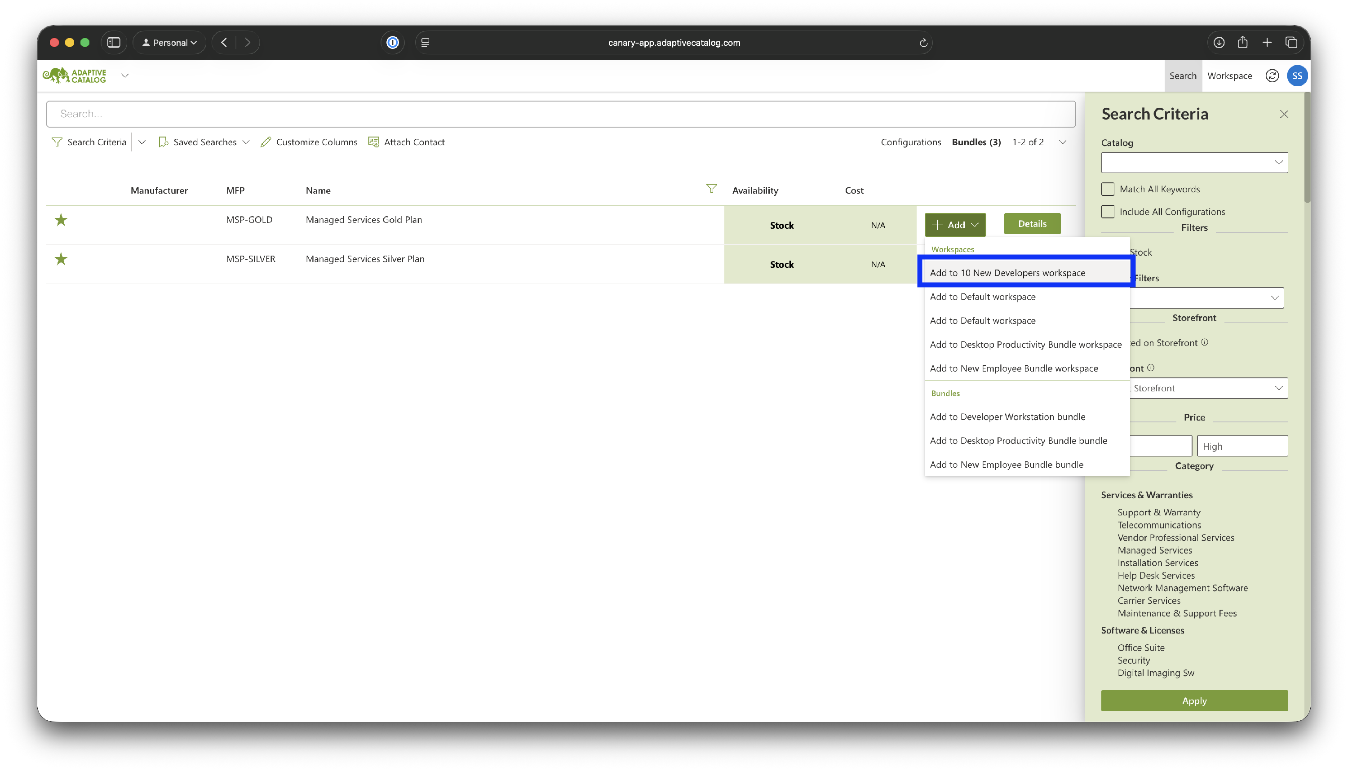
Task: Click the Attach Contact icon
Action: click(373, 142)
